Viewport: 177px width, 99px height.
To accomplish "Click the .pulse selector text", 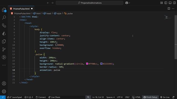I will click(x=38, y=54).
